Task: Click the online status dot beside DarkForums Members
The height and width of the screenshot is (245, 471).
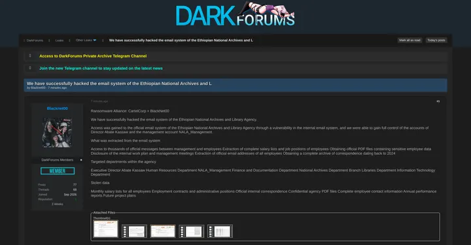Action: (81, 160)
